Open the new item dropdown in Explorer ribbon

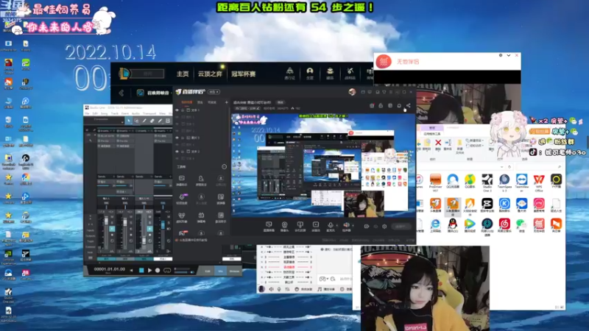[x=475, y=140]
